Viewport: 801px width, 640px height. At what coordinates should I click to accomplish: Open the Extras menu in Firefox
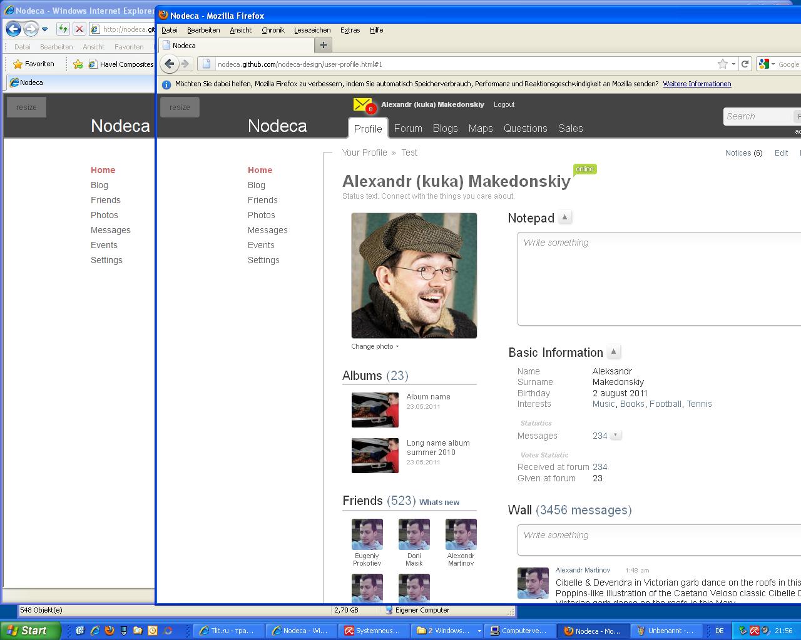350,30
